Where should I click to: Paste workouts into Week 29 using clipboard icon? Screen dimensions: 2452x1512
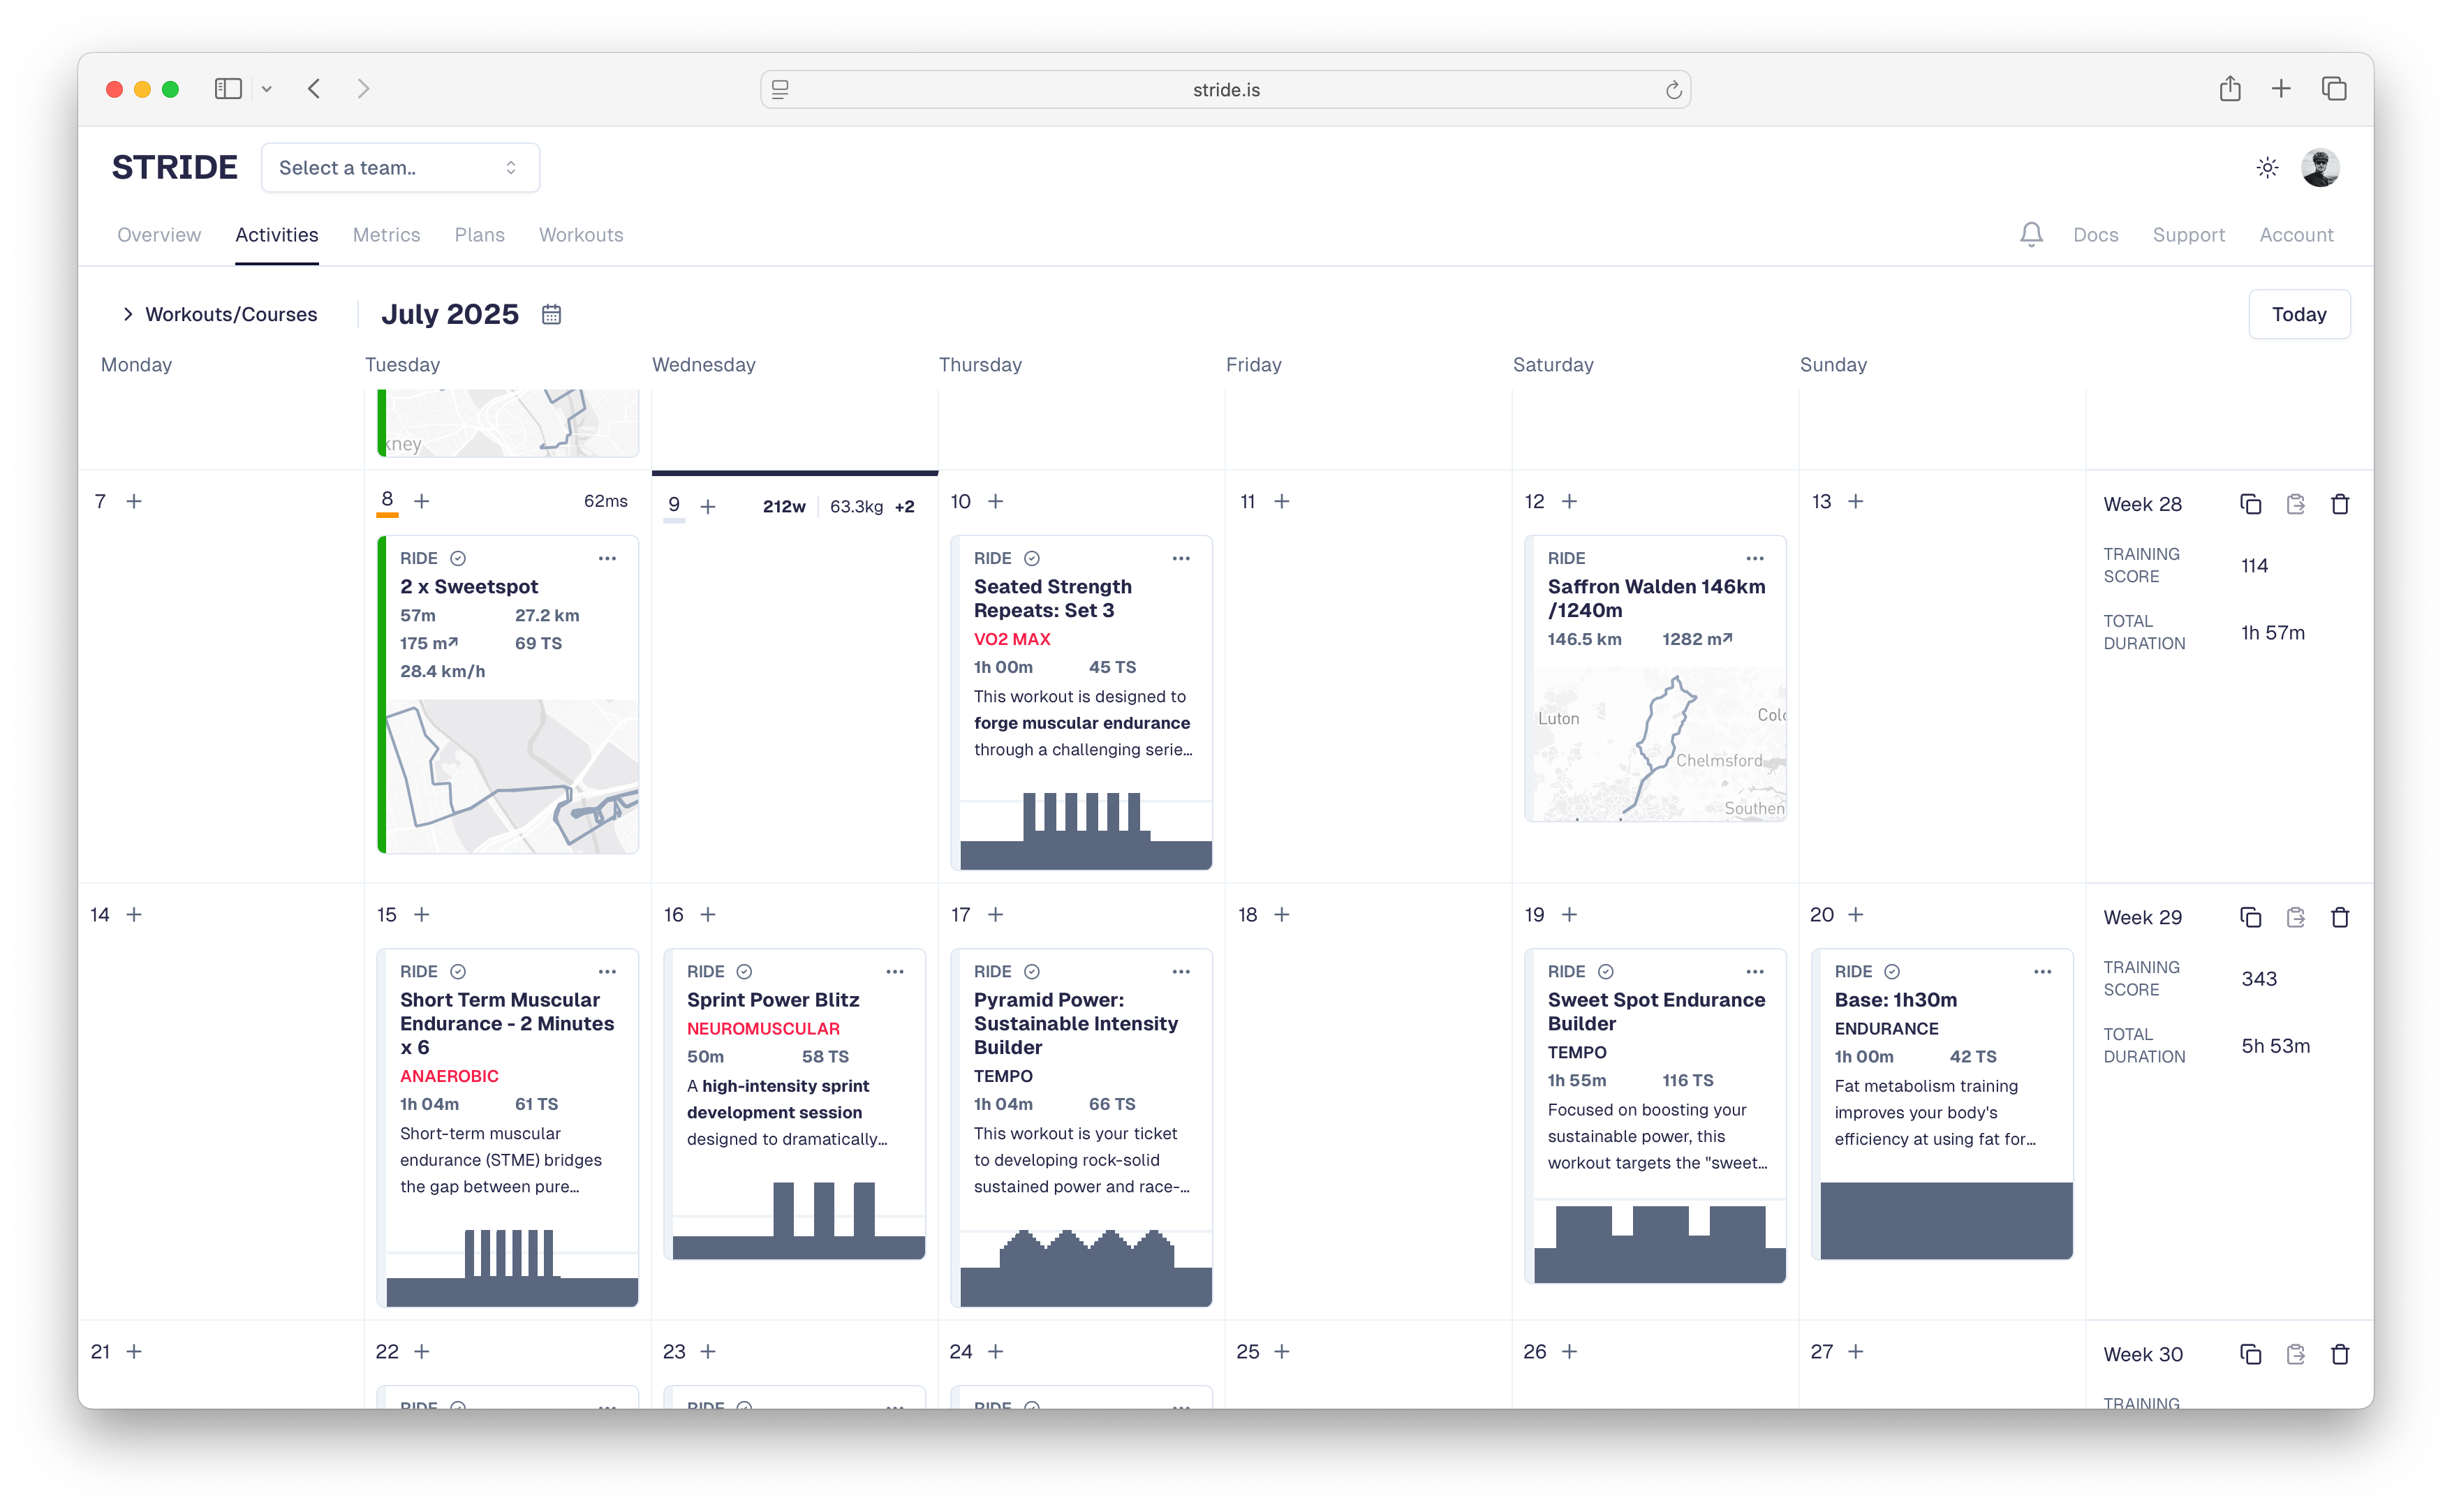pos(2295,917)
